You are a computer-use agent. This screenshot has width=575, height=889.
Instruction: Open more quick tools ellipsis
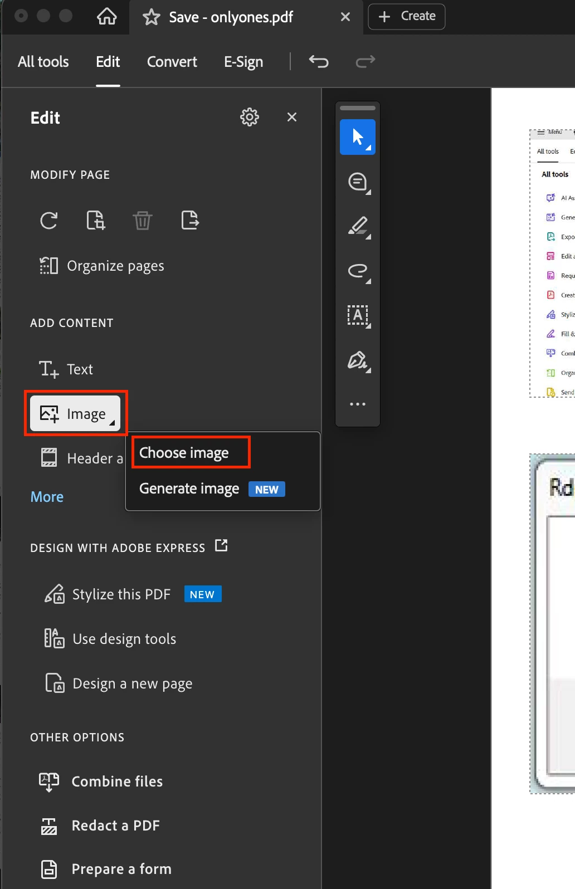click(x=358, y=404)
